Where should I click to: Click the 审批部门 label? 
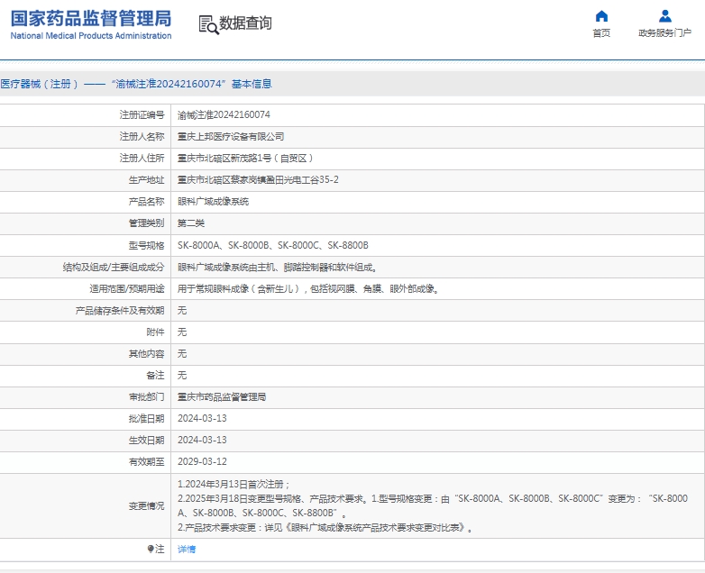(x=147, y=396)
